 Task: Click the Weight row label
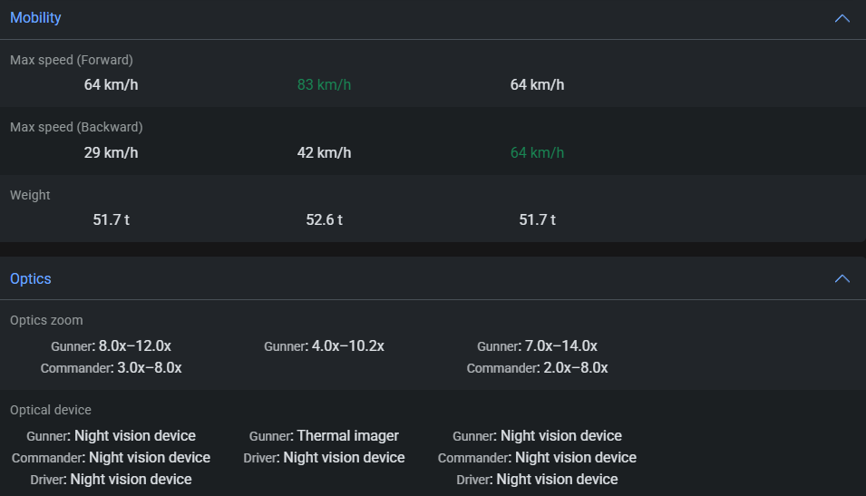pyautogui.click(x=30, y=195)
